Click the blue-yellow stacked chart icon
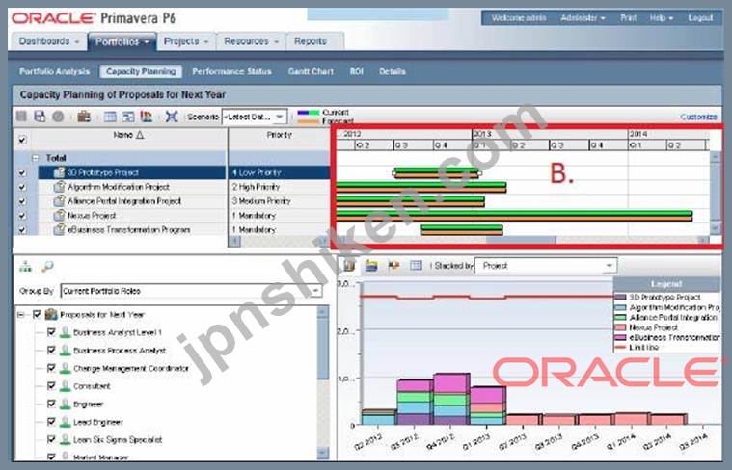 pyautogui.click(x=371, y=265)
